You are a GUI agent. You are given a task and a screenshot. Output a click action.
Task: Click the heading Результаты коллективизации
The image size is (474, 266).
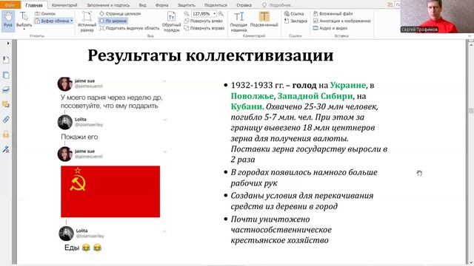tap(210, 55)
